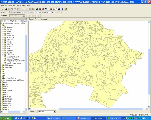Click catalog tree scroll-down arrow
Viewport: 151px width, 120px height.
[x=26, y=109]
